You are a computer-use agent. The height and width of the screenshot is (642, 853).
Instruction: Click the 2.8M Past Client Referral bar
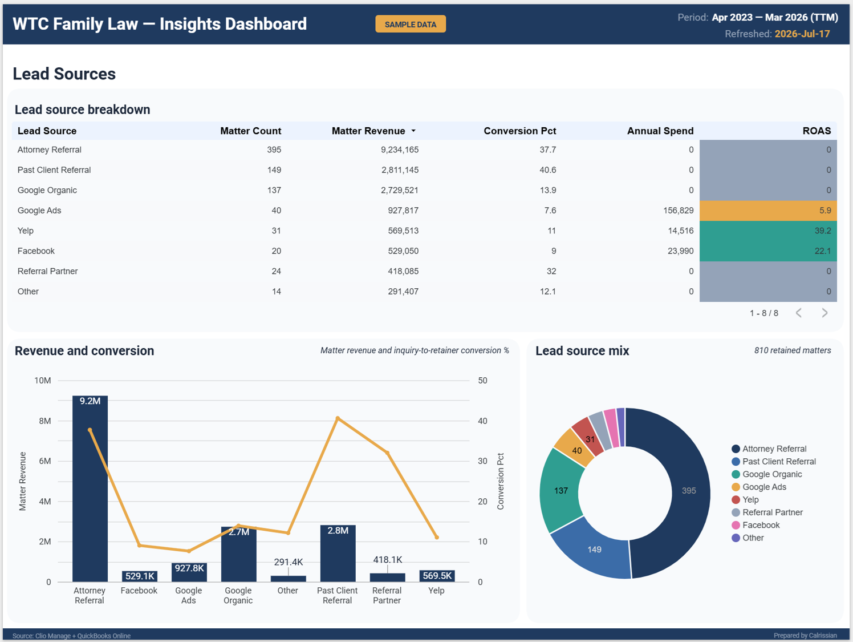click(x=338, y=554)
